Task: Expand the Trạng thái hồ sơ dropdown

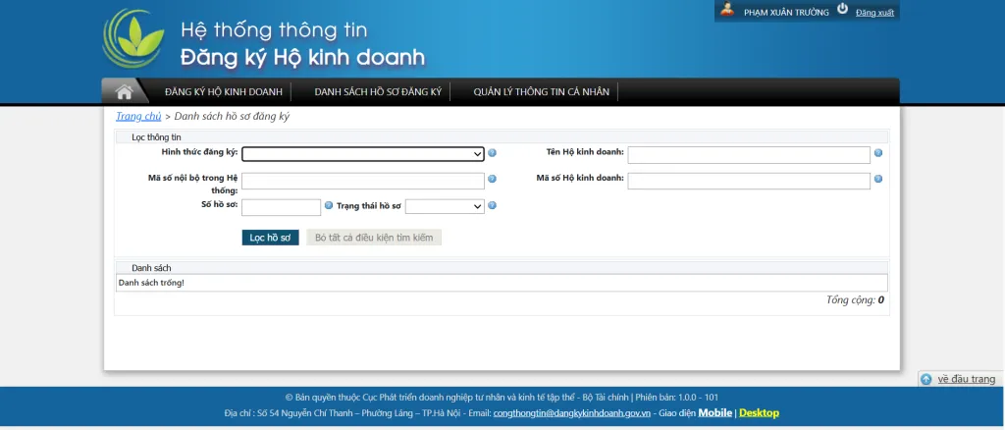Action: click(445, 206)
